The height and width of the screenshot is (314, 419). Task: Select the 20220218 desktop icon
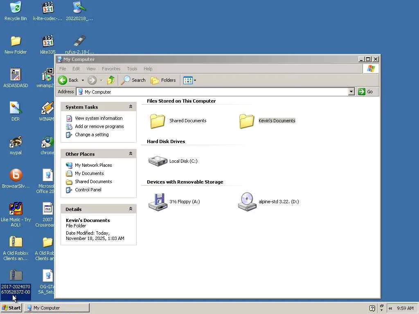(x=79, y=11)
